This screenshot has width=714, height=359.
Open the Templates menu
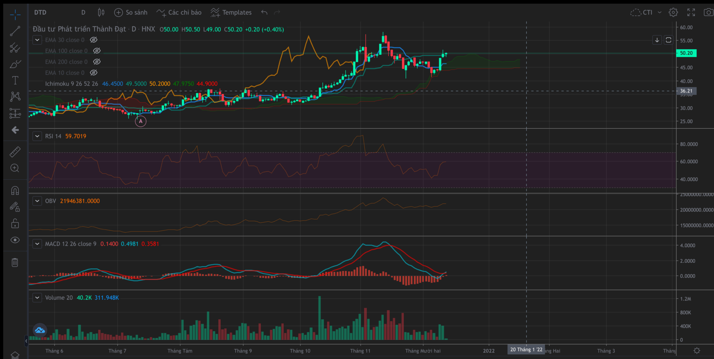point(231,12)
